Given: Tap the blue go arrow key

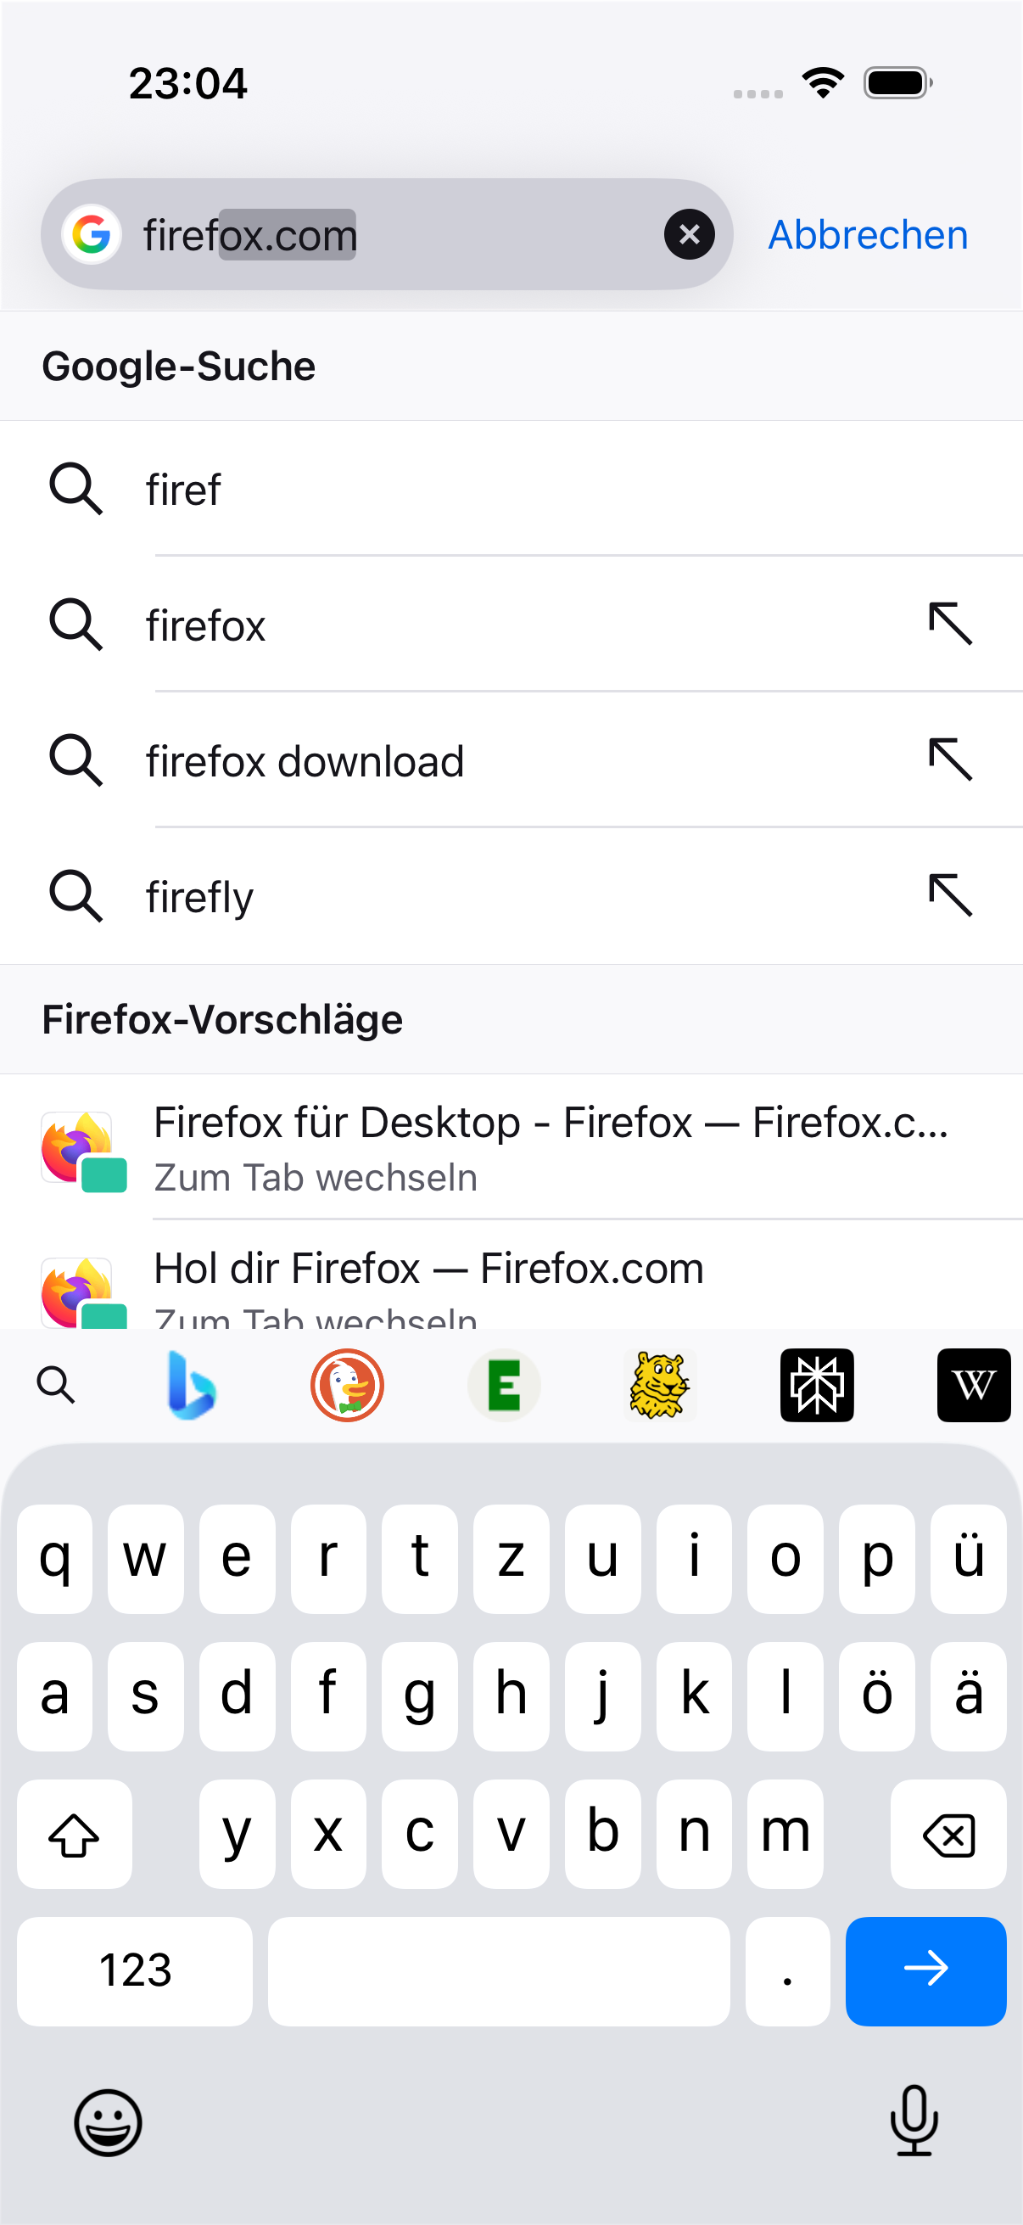Looking at the screenshot, I should [925, 1971].
